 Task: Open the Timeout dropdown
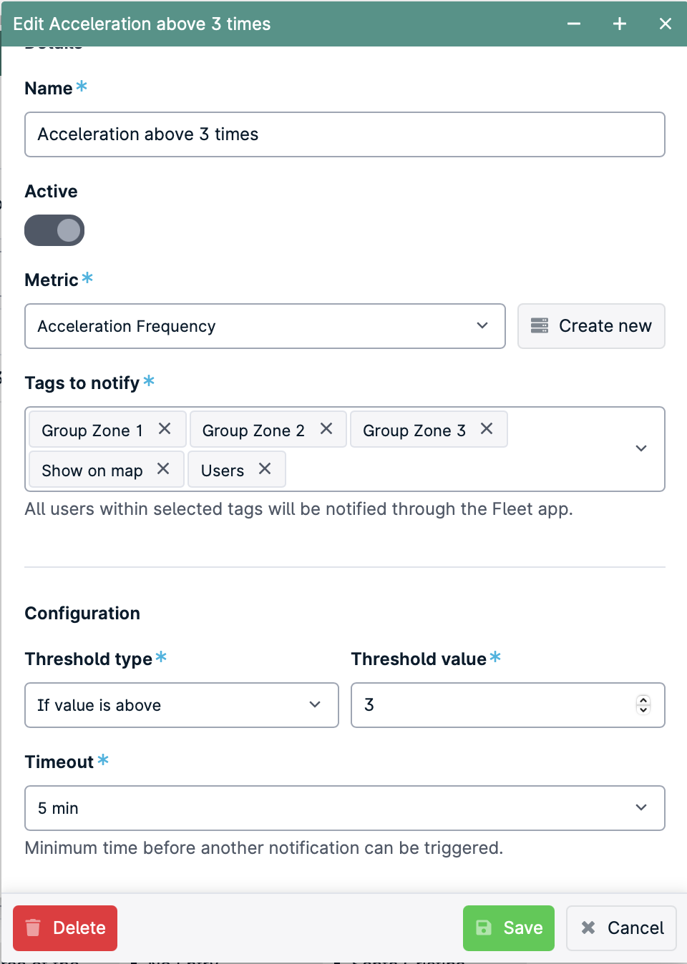point(345,808)
